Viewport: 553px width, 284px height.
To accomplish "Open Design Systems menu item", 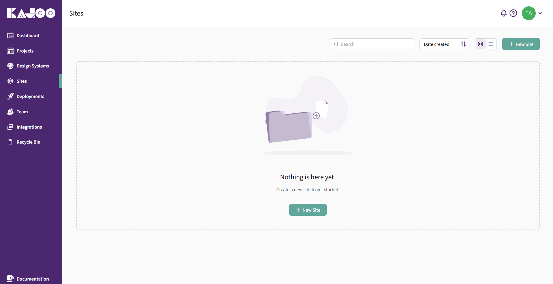I will pyautogui.click(x=31, y=66).
